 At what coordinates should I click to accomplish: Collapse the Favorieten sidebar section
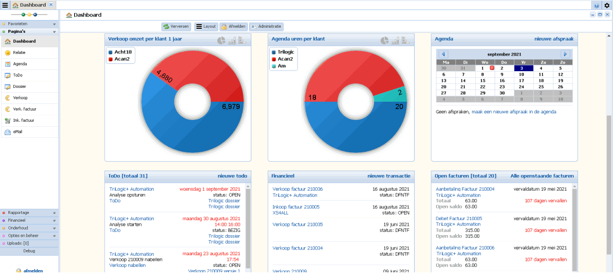pyautogui.click(x=29, y=24)
